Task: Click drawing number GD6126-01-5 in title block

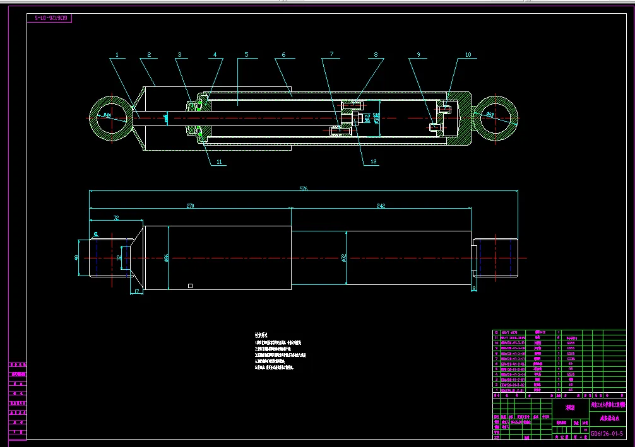Action: click(x=607, y=434)
